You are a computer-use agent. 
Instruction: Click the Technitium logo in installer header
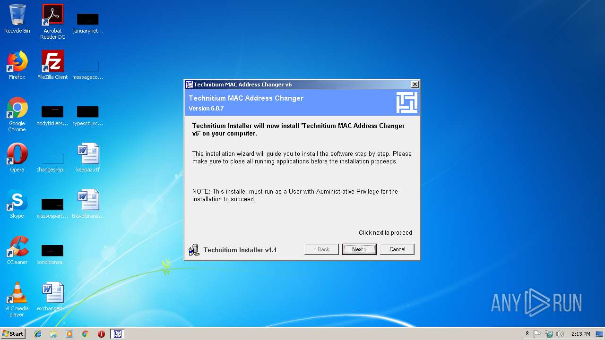pyautogui.click(x=406, y=102)
